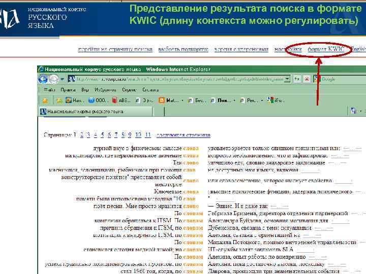Viewport: 366px width, 274px height.
Task: Open the iGoogle 'iGo..' favorites bookmark
Action: [276, 100]
